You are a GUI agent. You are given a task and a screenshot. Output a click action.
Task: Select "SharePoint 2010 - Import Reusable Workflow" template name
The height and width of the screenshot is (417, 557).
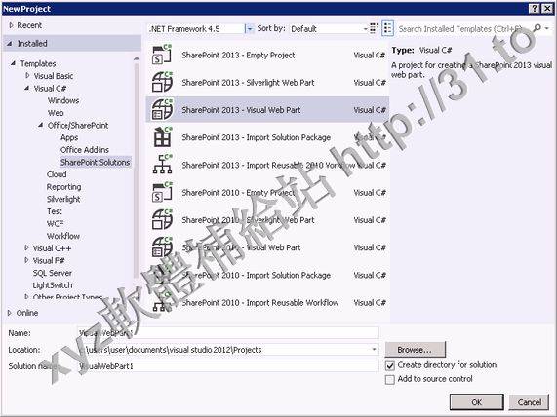click(x=260, y=302)
